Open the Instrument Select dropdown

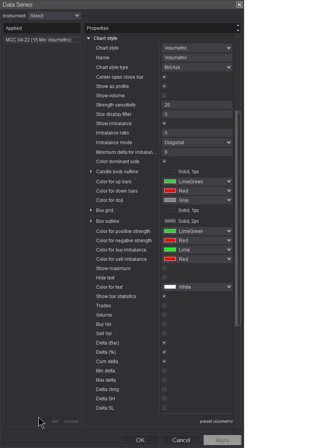[x=55, y=16]
